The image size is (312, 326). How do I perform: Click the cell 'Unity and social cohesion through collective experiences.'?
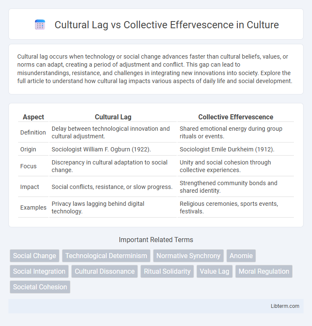(x=236, y=166)
